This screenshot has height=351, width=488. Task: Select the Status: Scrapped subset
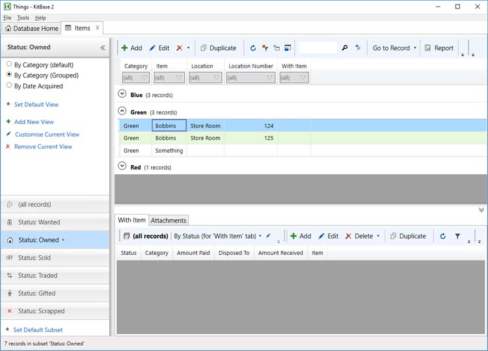point(55,311)
